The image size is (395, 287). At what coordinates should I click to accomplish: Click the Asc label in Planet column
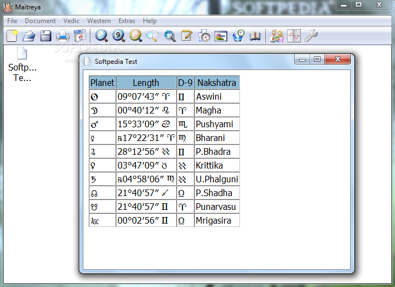pyautogui.click(x=95, y=221)
